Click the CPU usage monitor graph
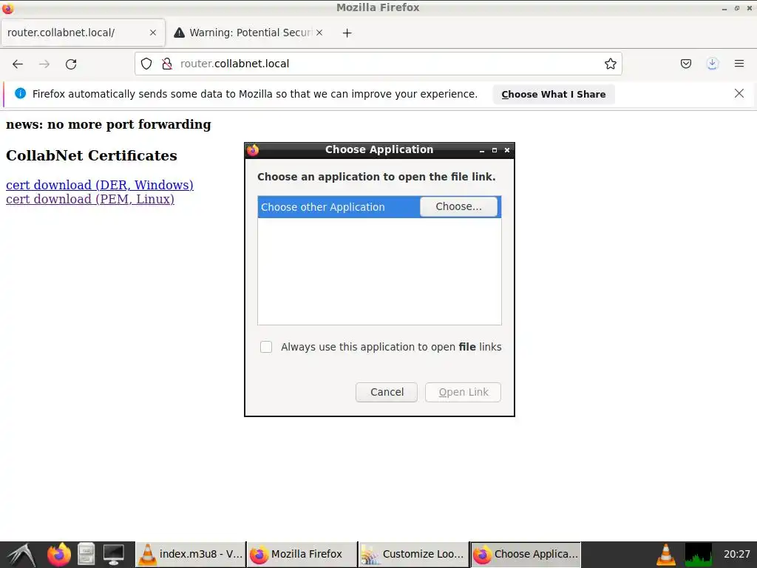Image resolution: width=757 pixels, height=568 pixels. click(x=698, y=555)
